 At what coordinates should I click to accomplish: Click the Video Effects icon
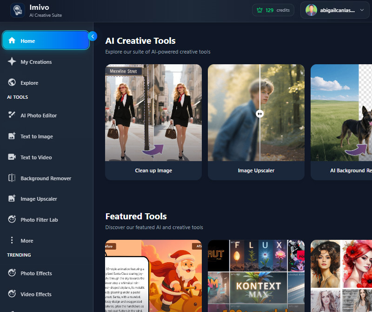pyautogui.click(x=12, y=294)
